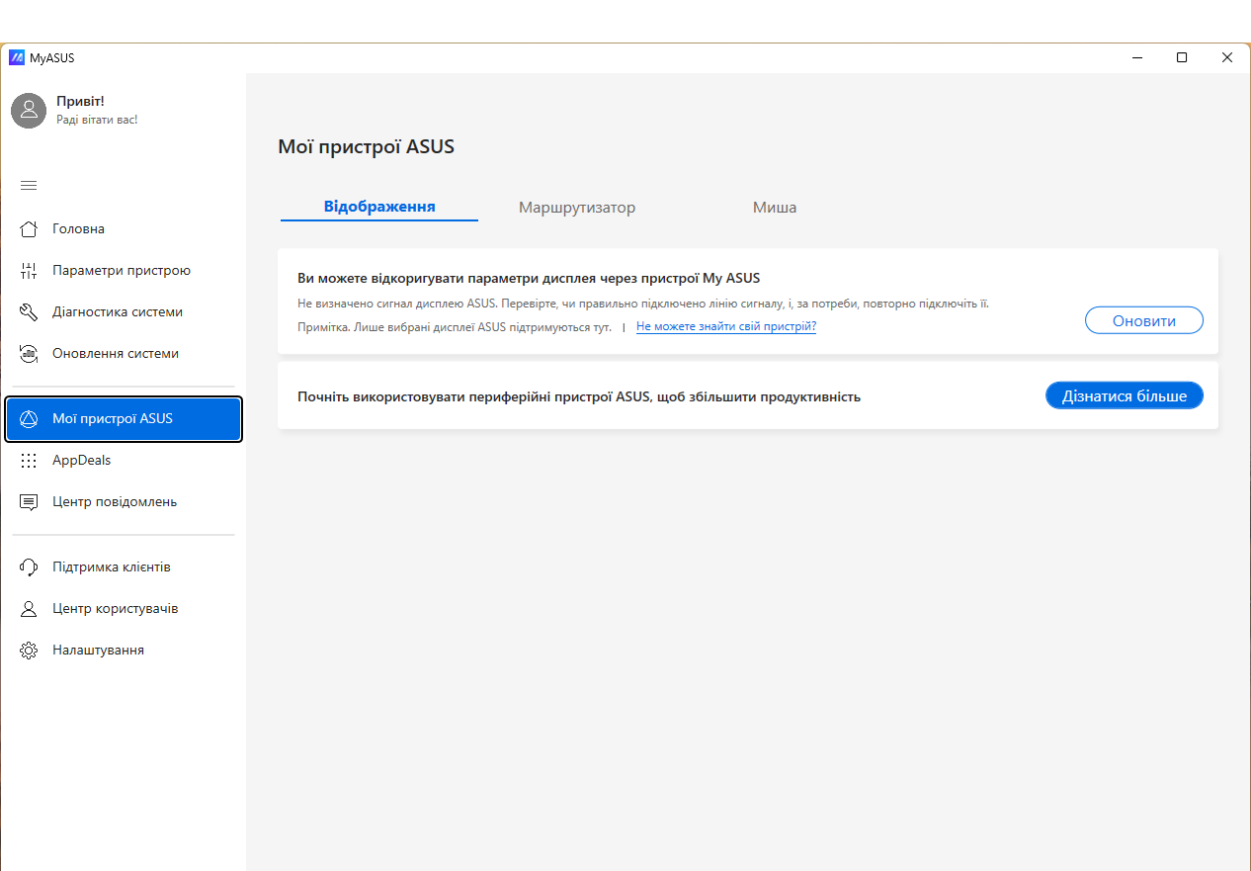Open 'Не можете знайти свій пристрій?' link
The image size is (1251, 871).
(726, 326)
